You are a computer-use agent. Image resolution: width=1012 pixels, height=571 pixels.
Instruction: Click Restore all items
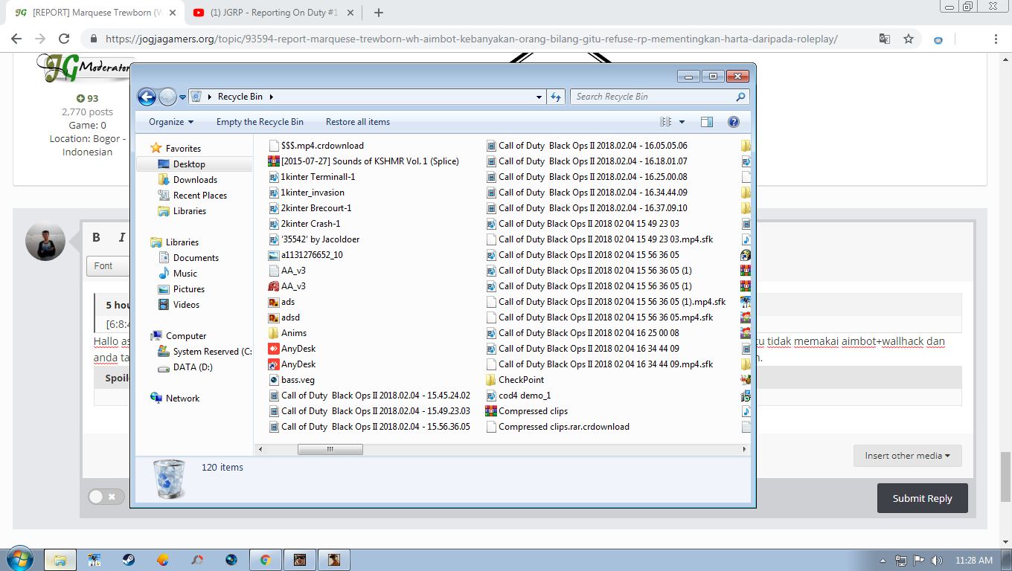(358, 122)
